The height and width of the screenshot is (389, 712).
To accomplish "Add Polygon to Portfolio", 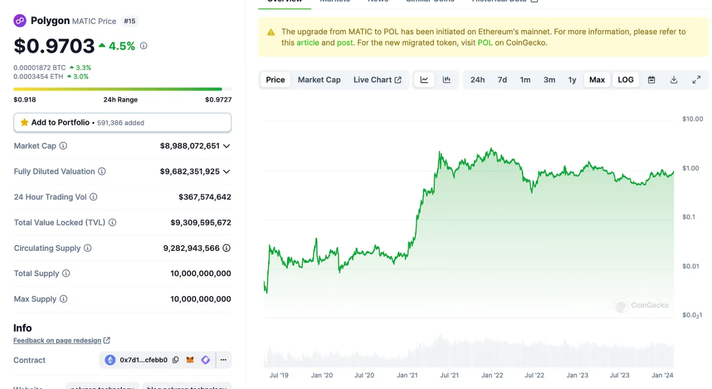I will 122,122.
